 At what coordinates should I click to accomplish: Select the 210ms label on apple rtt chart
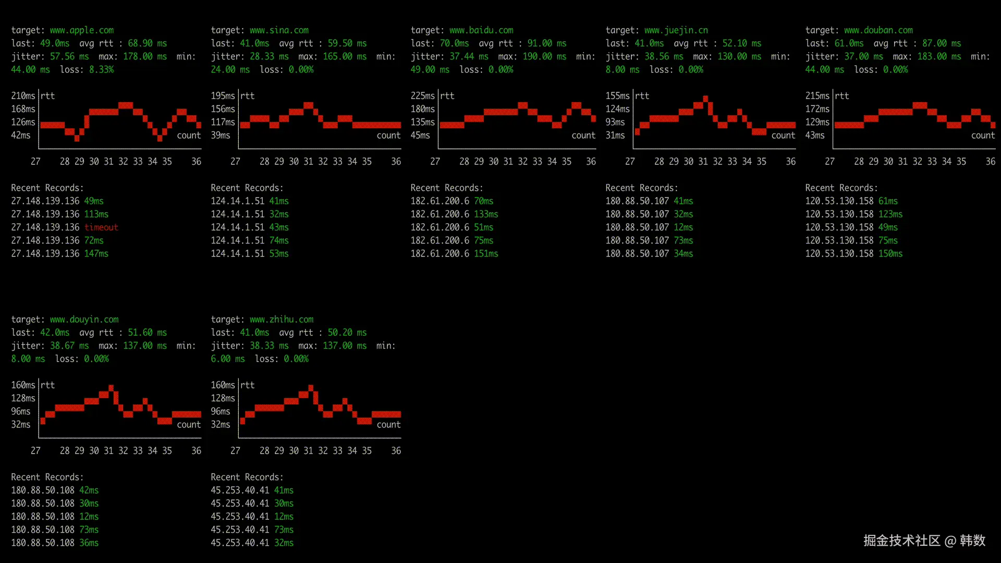(23, 96)
